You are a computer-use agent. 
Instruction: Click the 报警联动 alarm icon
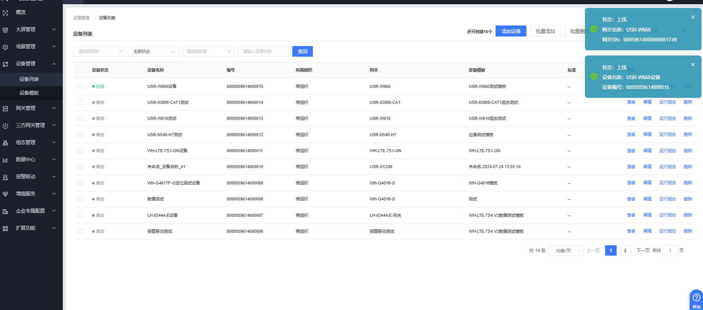coord(5,177)
